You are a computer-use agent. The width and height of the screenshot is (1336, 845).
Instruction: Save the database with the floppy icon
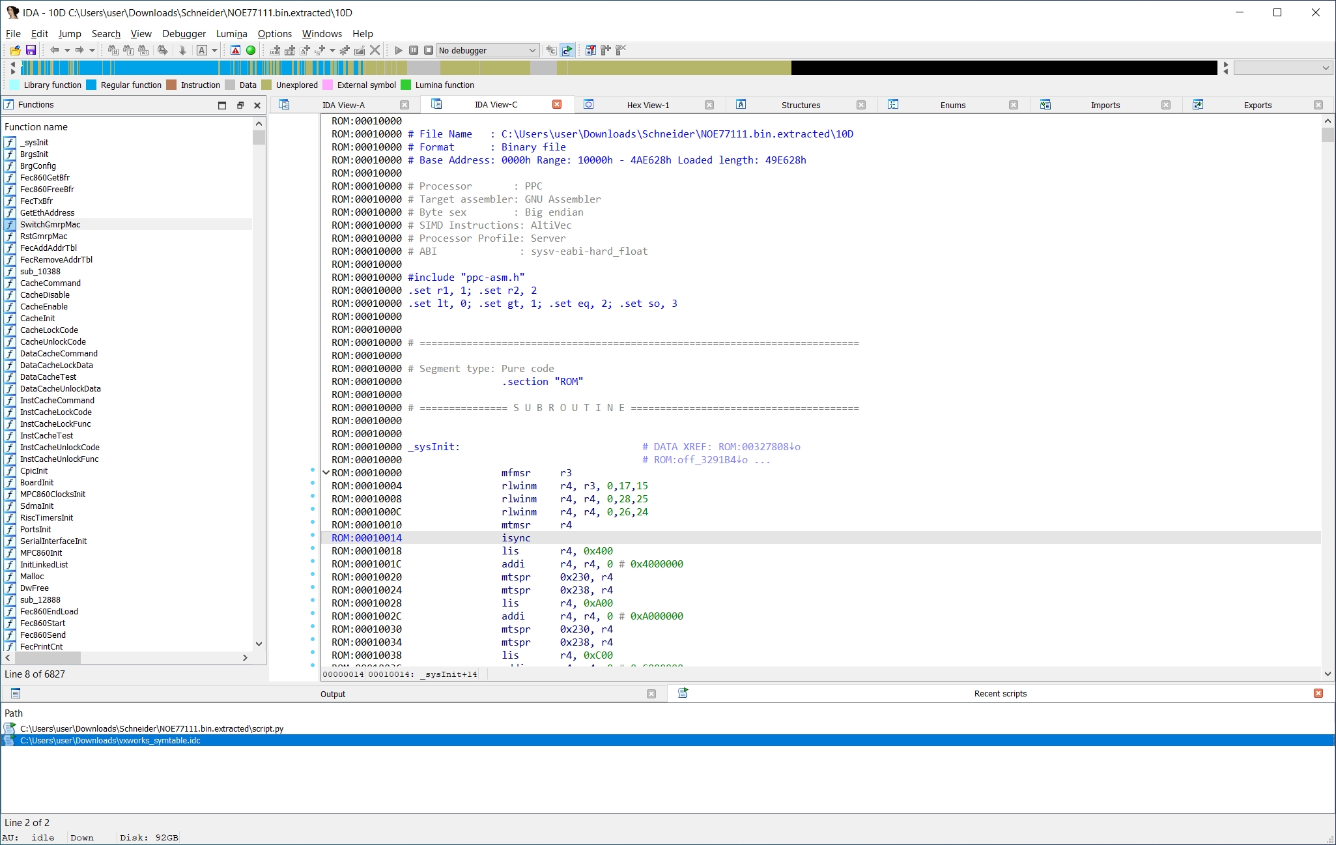coord(31,50)
